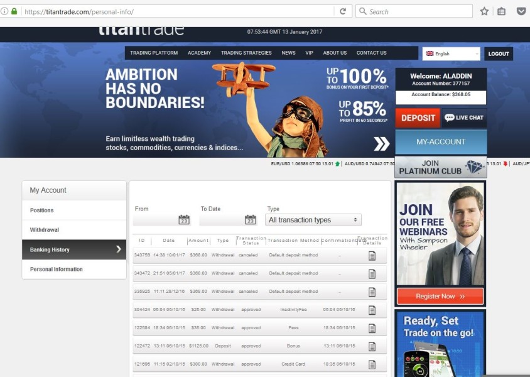Viewport: 530px width, 377px height.
Task: Start a Live Chat session
Action: pyautogui.click(x=464, y=117)
